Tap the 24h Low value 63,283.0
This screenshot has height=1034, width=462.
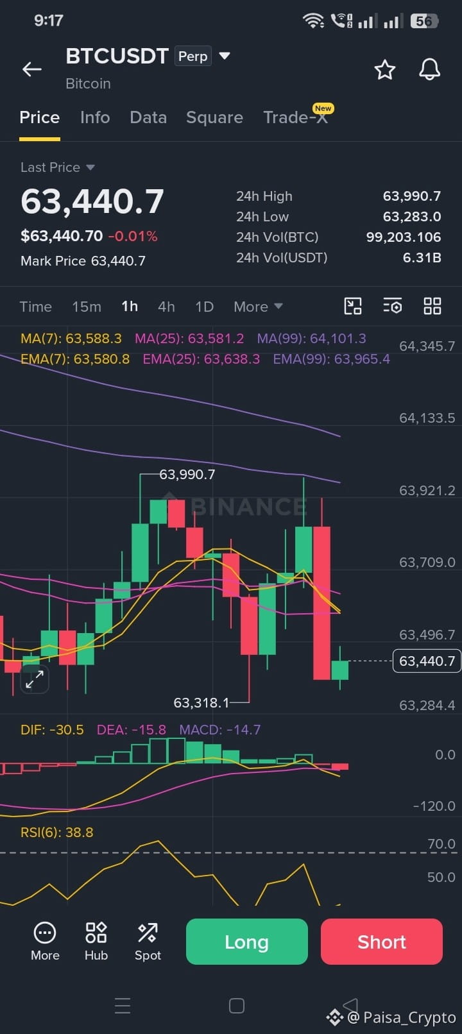point(412,217)
